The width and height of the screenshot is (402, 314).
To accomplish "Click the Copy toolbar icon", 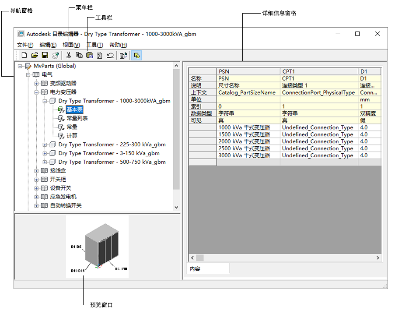I will (x=79, y=55).
